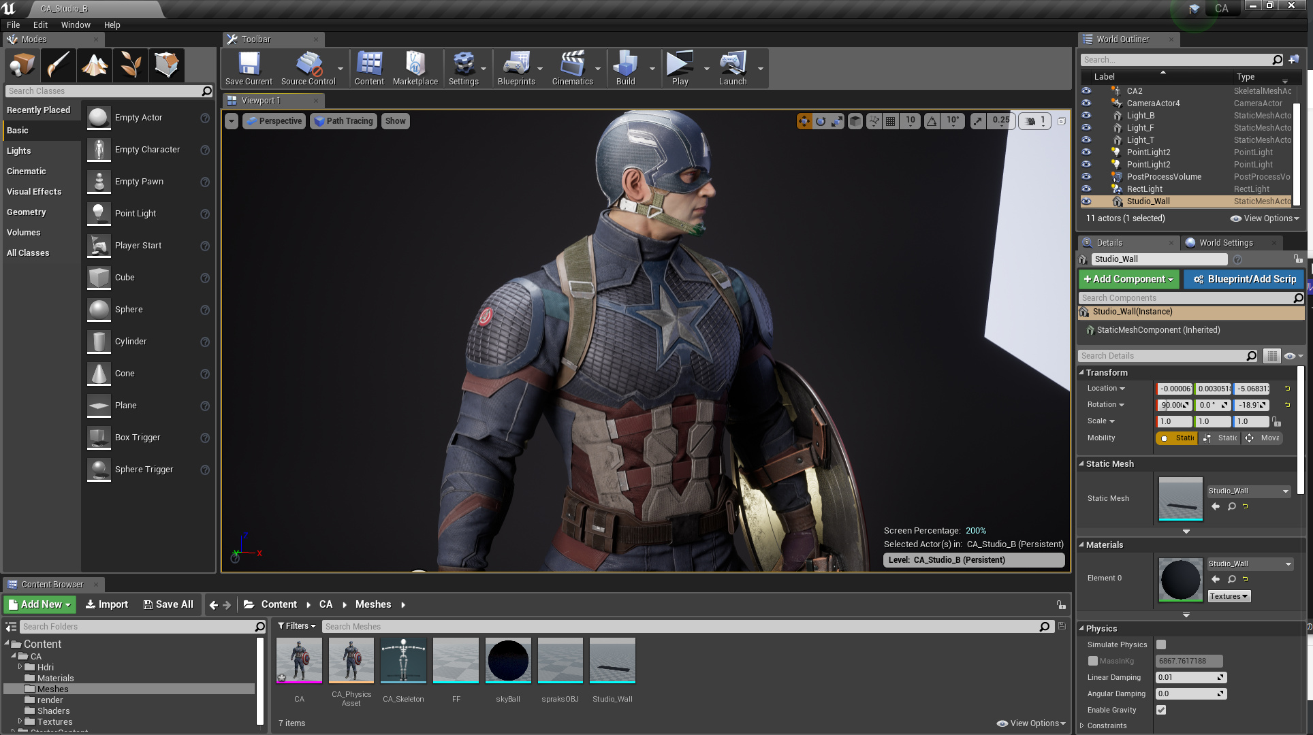This screenshot has width=1313, height=735.
Task: Open the Add Component dropdown
Action: tap(1128, 279)
